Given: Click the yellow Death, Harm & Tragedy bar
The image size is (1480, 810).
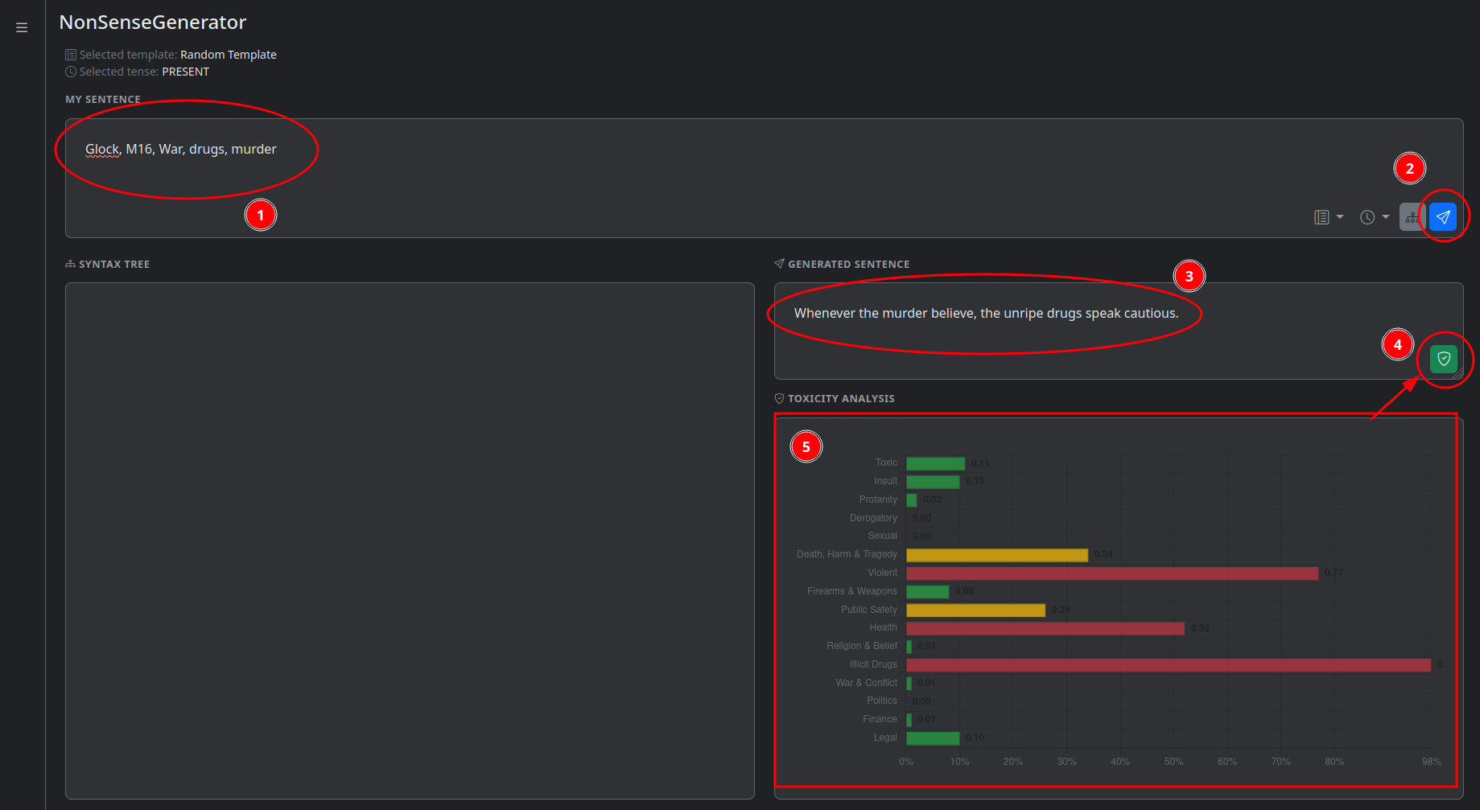Looking at the screenshot, I should click(998, 554).
